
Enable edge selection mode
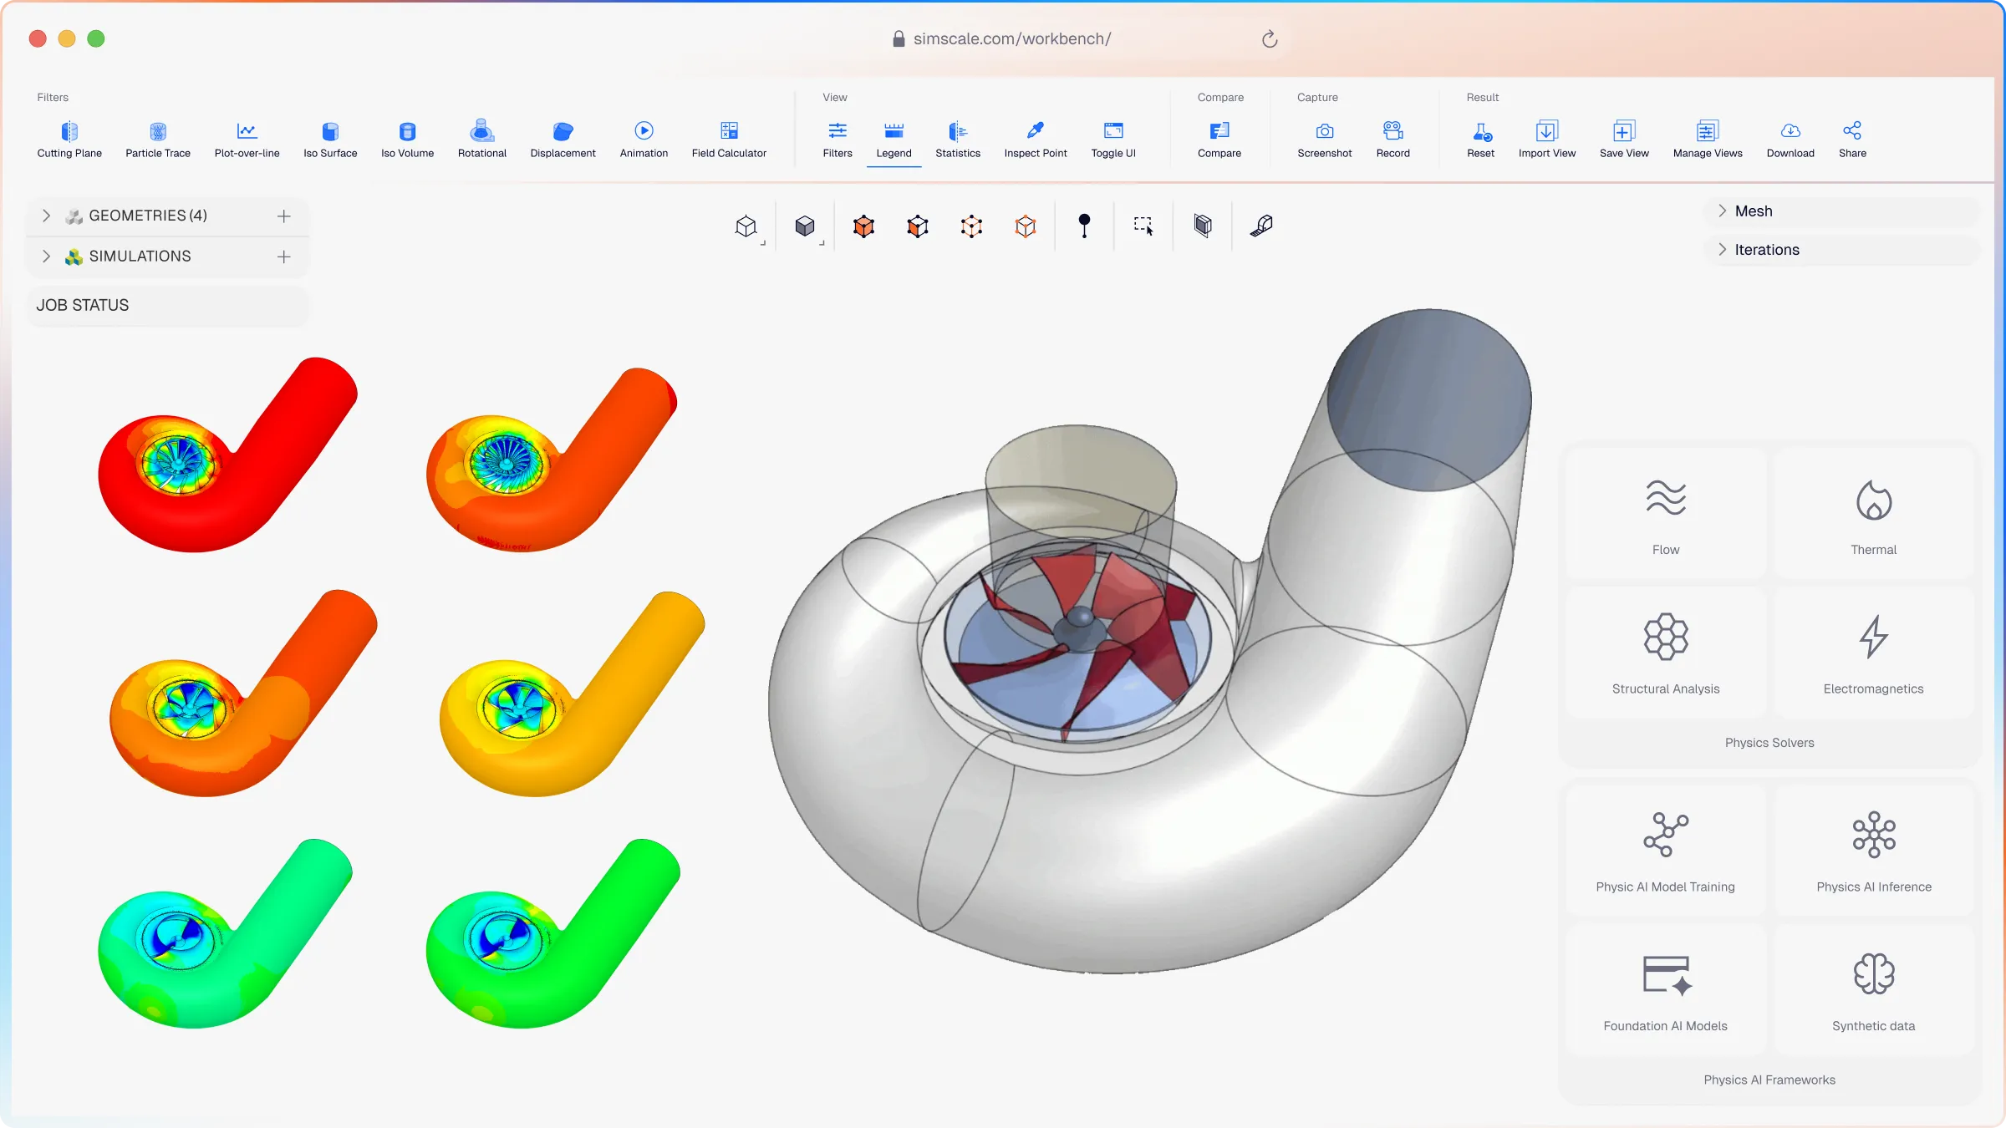click(x=971, y=226)
